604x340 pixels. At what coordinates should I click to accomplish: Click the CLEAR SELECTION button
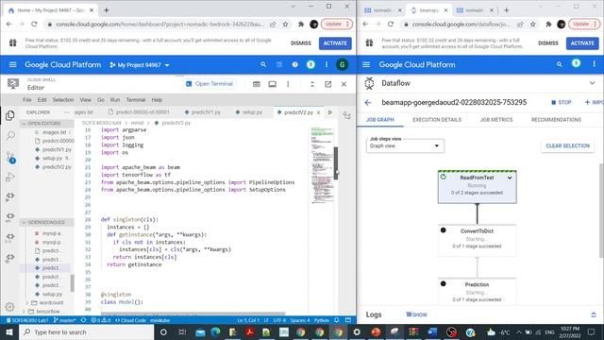coord(567,145)
